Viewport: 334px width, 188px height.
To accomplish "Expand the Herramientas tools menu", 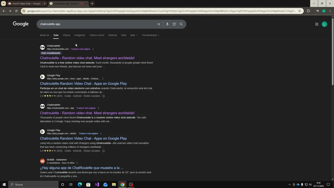I will [x=151, y=35].
